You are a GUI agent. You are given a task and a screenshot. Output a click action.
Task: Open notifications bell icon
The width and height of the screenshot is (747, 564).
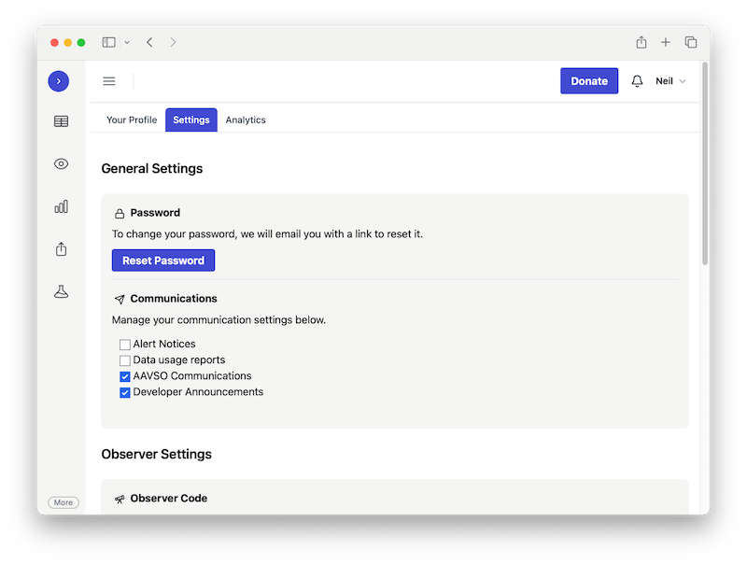click(x=637, y=81)
